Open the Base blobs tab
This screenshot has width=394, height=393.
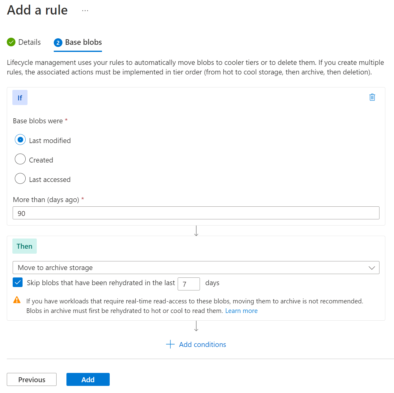(83, 42)
